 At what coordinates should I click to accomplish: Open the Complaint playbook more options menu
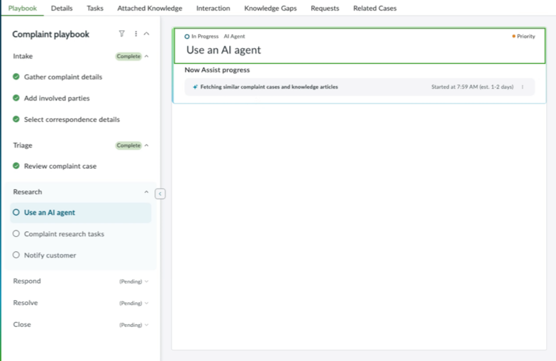click(136, 34)
